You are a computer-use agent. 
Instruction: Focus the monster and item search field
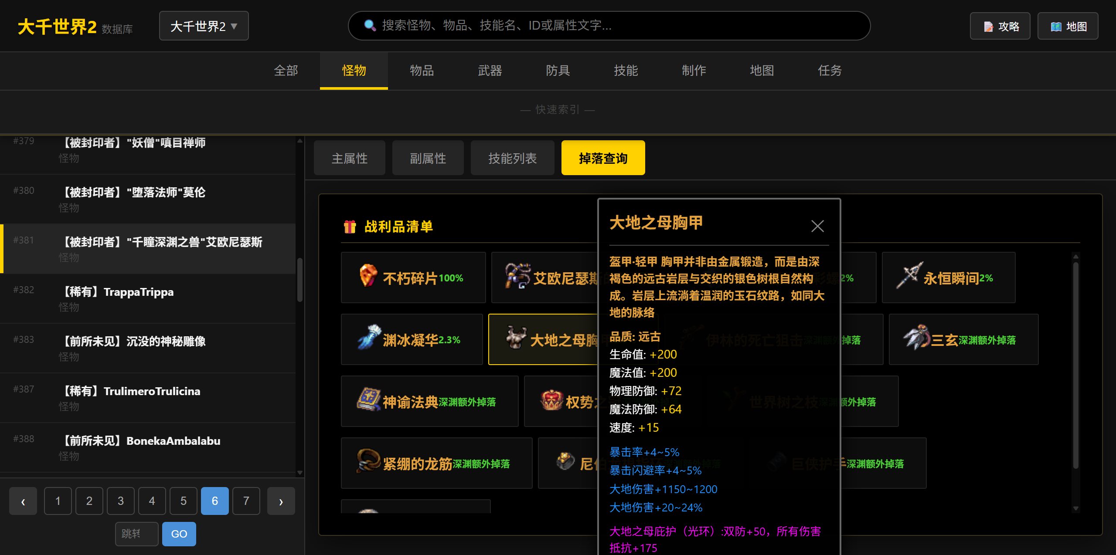coord(609,26)
